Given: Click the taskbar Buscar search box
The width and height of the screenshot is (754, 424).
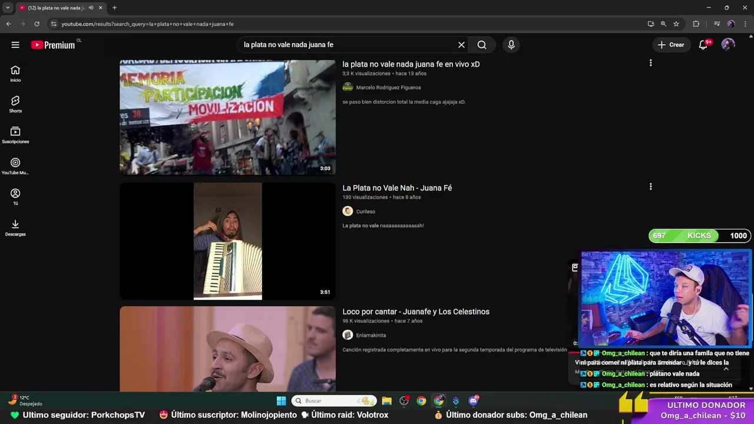Looking at the screenshot, I should [x=333, y=401].
